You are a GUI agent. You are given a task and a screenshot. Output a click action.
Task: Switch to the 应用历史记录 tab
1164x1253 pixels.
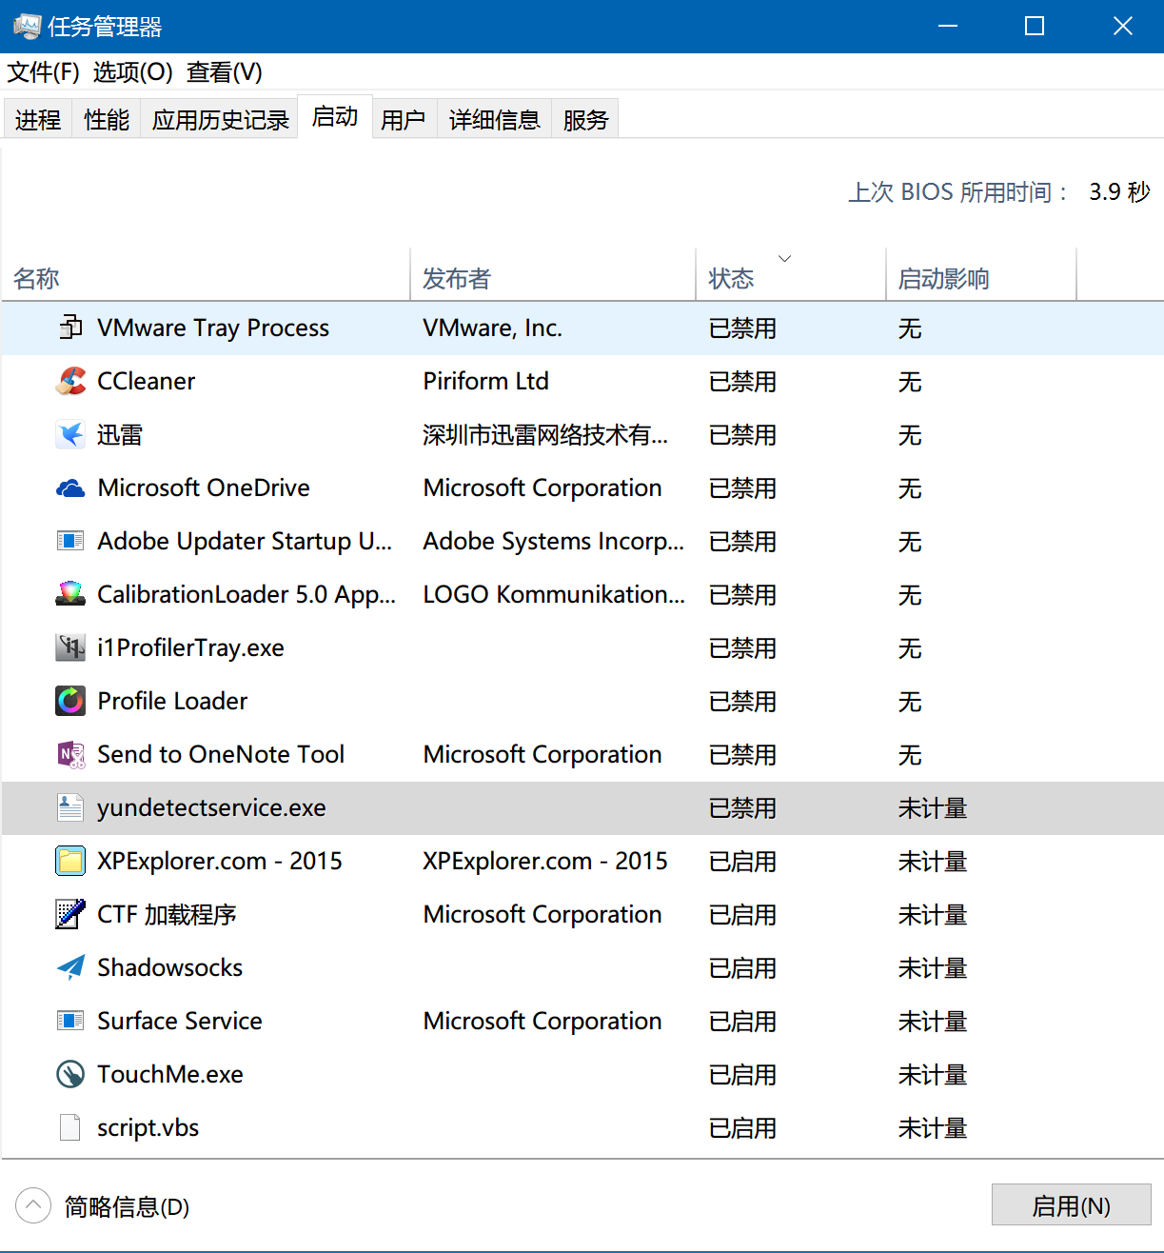point(220,119)
